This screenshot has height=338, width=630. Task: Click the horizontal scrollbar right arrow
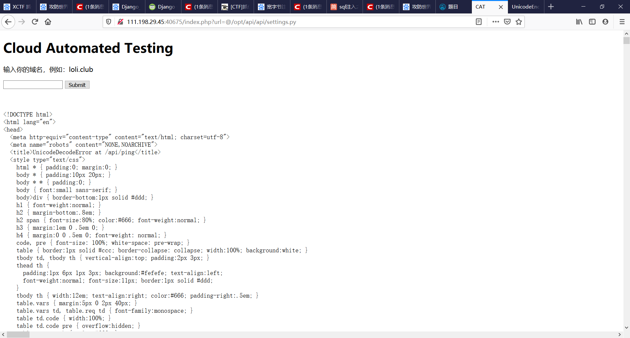(x=619, y=335)
